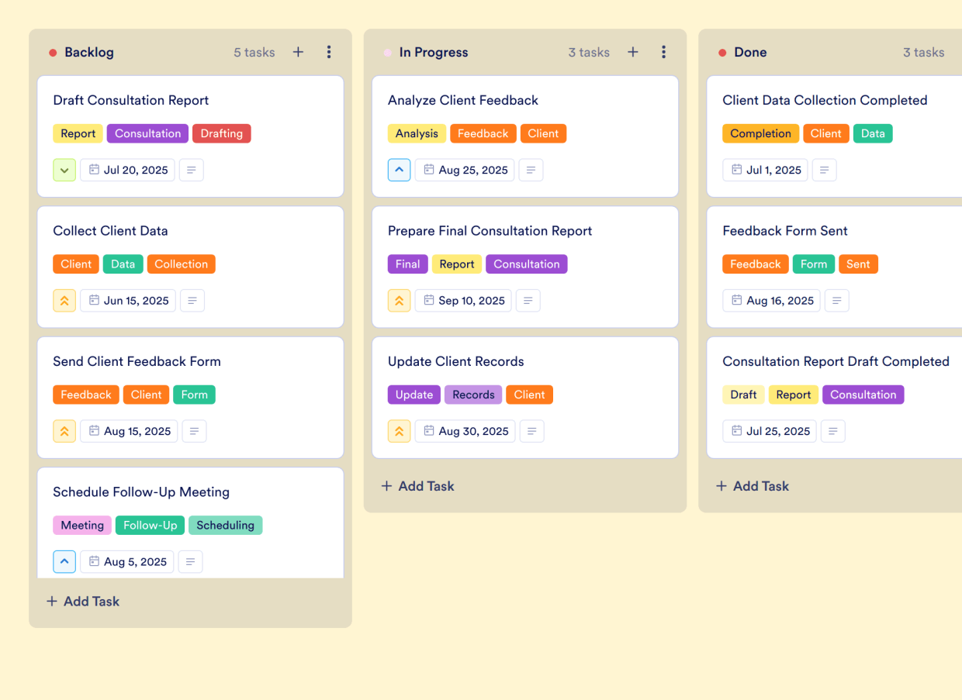
Task: Open description icon on Draft Consultation Report card
Action: click(192, 170)
